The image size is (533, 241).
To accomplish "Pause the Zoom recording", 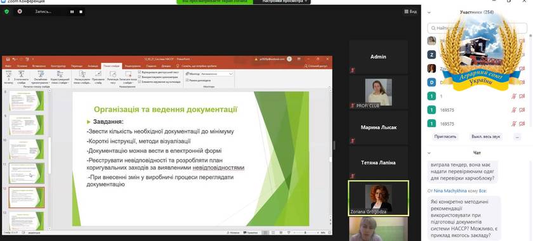I will coord(72,11).
